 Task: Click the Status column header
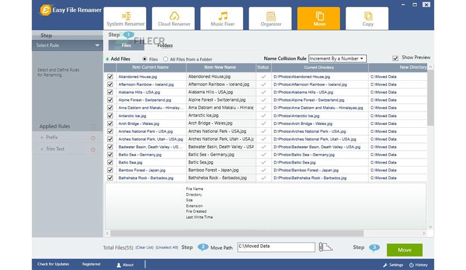tap(263, 67)
